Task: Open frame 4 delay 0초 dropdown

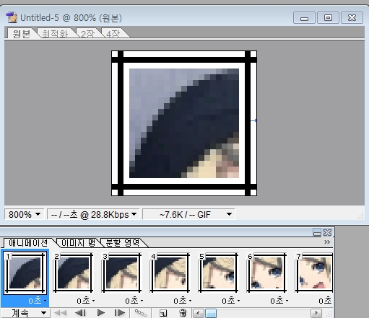Action: pos(183,301)
